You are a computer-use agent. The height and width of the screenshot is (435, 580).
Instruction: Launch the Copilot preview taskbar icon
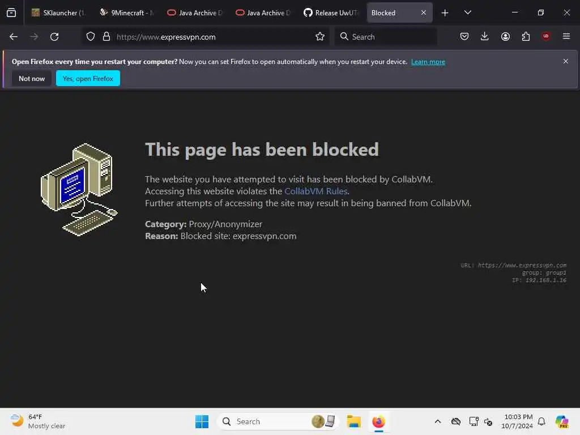562,421
